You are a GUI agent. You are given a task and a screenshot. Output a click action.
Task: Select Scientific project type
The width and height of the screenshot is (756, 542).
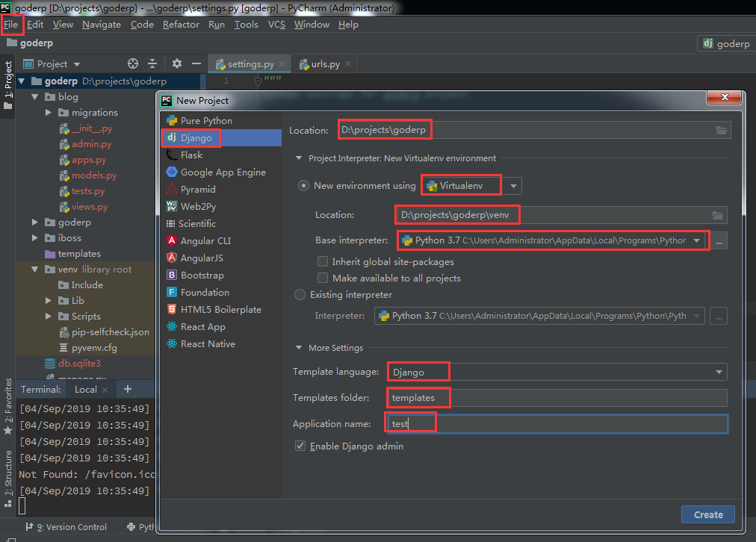pos(221,223)
